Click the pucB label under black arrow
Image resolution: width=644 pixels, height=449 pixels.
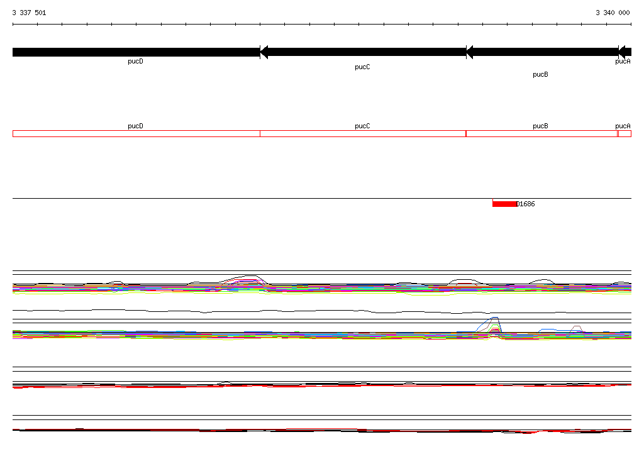[x=540, y=74]
